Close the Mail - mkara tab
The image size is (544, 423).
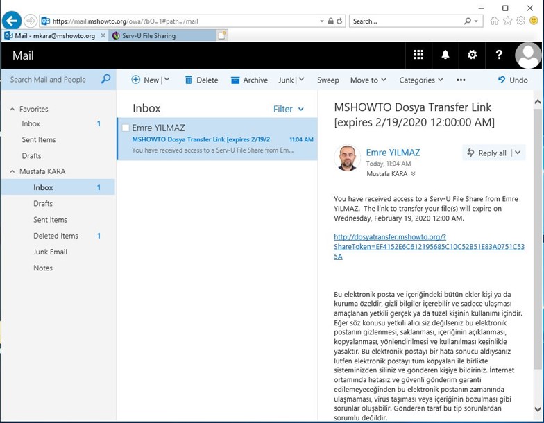click(x=103, y=35)
